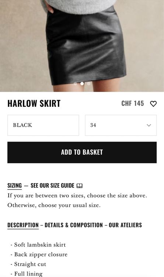Screen dimensions: 164x277
Task: Select the middle image carousel dot
Action: coord(82,83)
